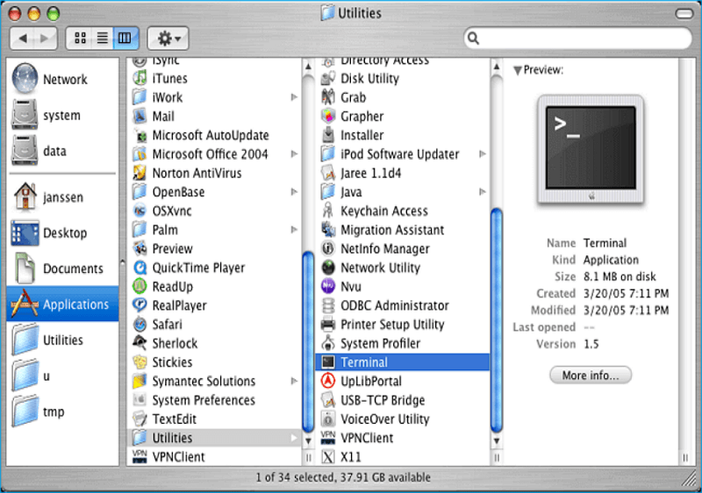Click the Network globe icon in sidebar
The image size is (702, 493).
pyautogui.click(x=25, y=79)
